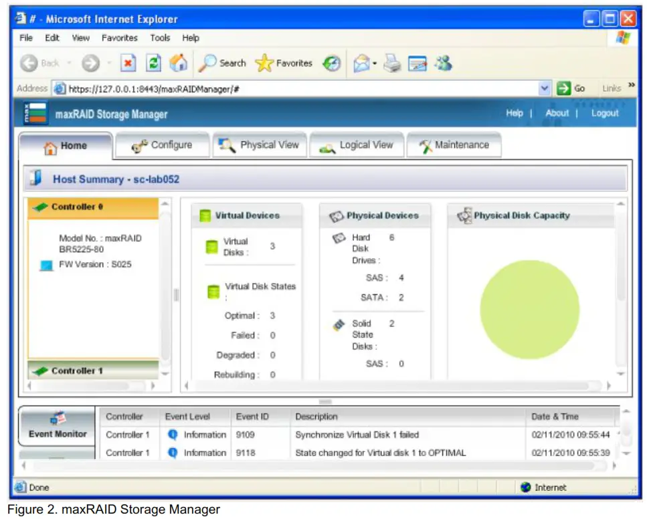This screenshot has width=647, height=519.
Task: Open the Favorites menu
Action: [x=120, y=38]
